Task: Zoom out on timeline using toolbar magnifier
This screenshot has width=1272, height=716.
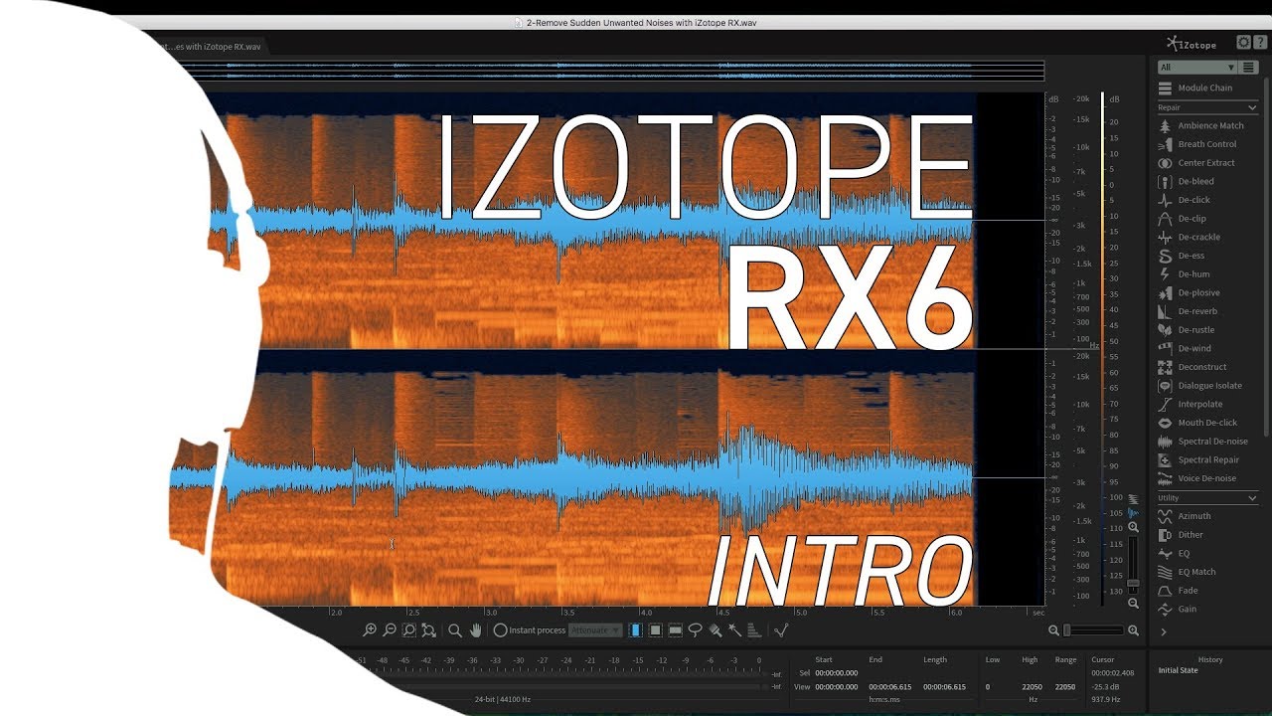Action: [390, 630]
